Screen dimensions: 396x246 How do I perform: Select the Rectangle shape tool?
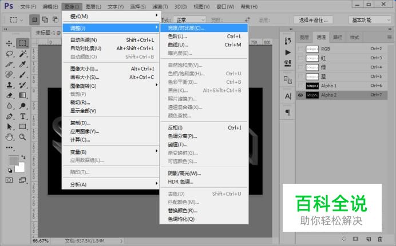(23, 126)
